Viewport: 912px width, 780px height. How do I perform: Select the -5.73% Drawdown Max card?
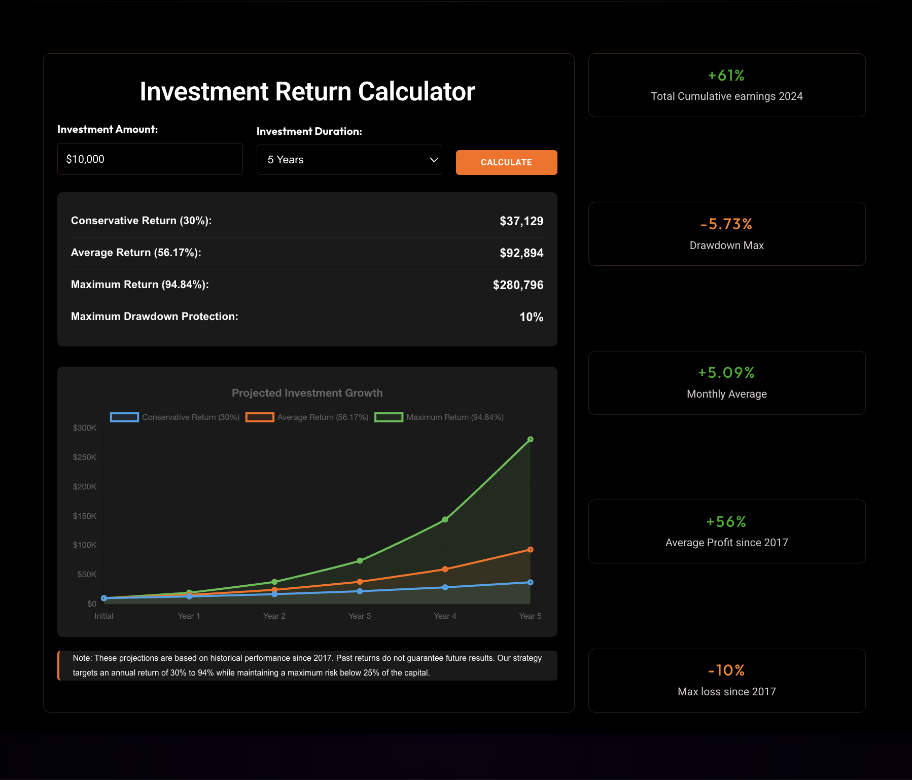726,234
